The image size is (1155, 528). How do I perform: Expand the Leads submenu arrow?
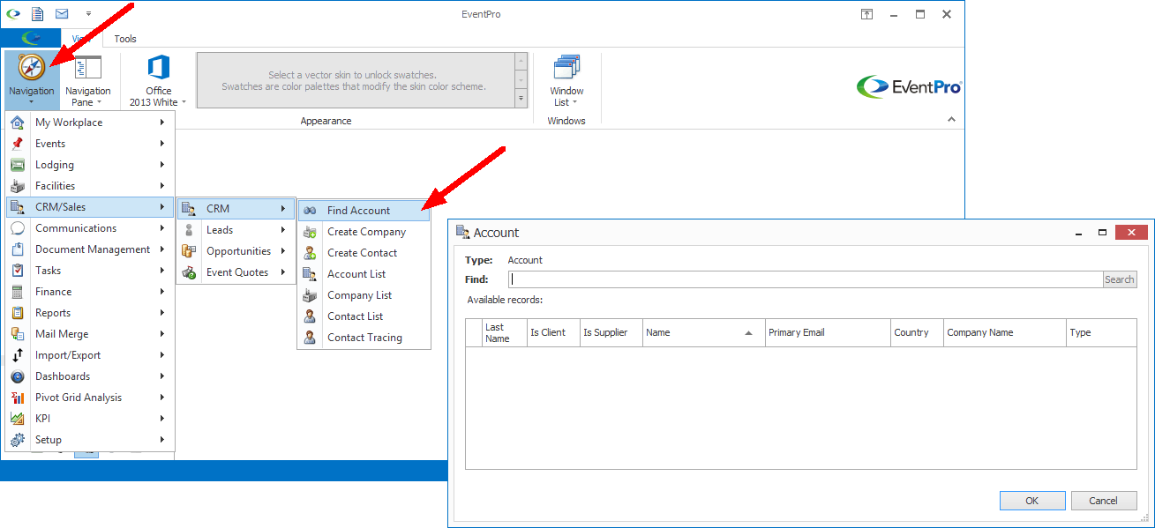coord(283,230)
